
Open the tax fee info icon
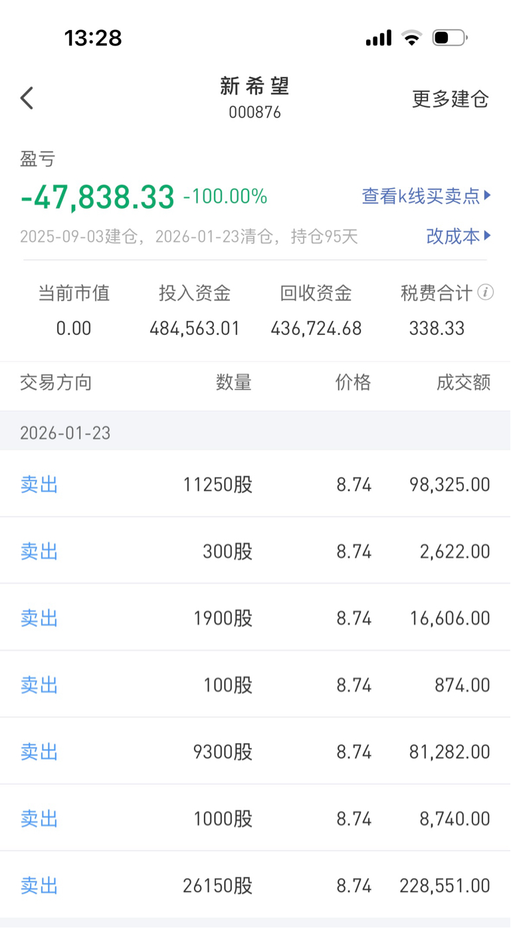[486, 292]
